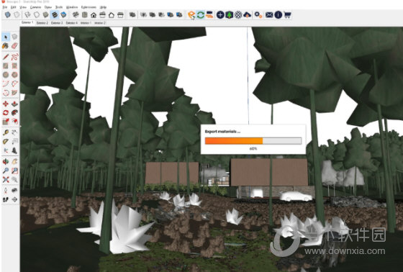
Task: Click the Enscape cloud upload icon
Action: click(248, 15)
